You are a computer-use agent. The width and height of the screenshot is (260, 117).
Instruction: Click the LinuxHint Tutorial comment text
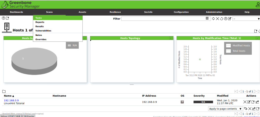point(14,103)
